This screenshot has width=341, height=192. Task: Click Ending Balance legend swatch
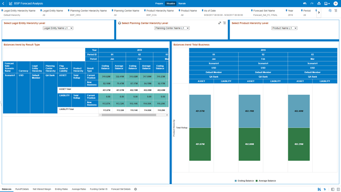click(x=236, y=181)
